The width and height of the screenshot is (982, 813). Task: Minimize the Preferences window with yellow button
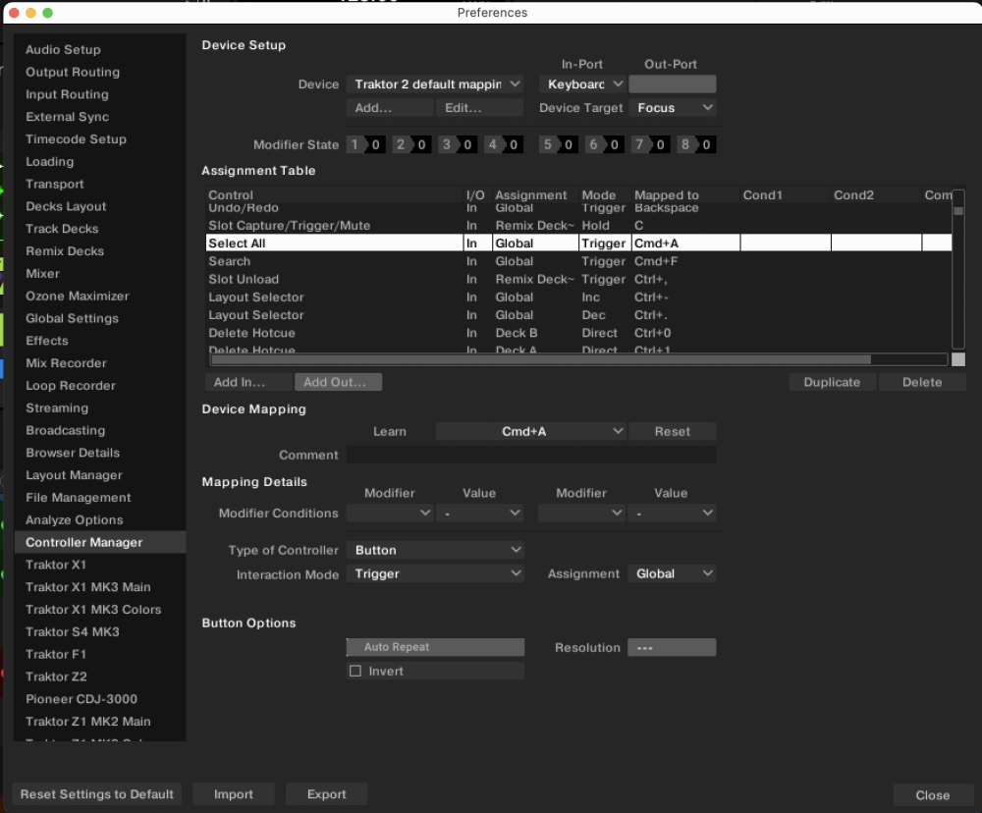pyautogui.click(x=30, y=13)
